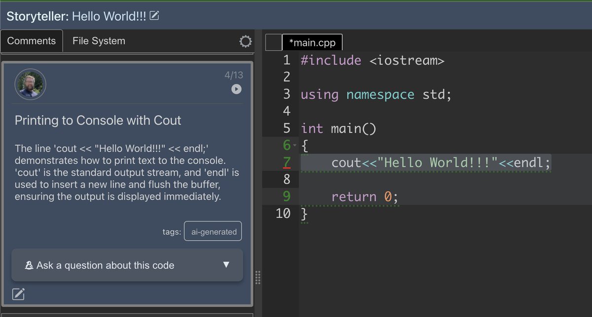Click the 4/13 comment counter

tap(234, 75)
